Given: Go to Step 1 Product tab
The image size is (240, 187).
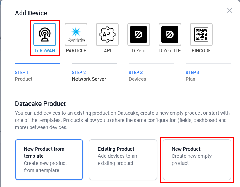Looking at the screenshot, I should (24, 75).
